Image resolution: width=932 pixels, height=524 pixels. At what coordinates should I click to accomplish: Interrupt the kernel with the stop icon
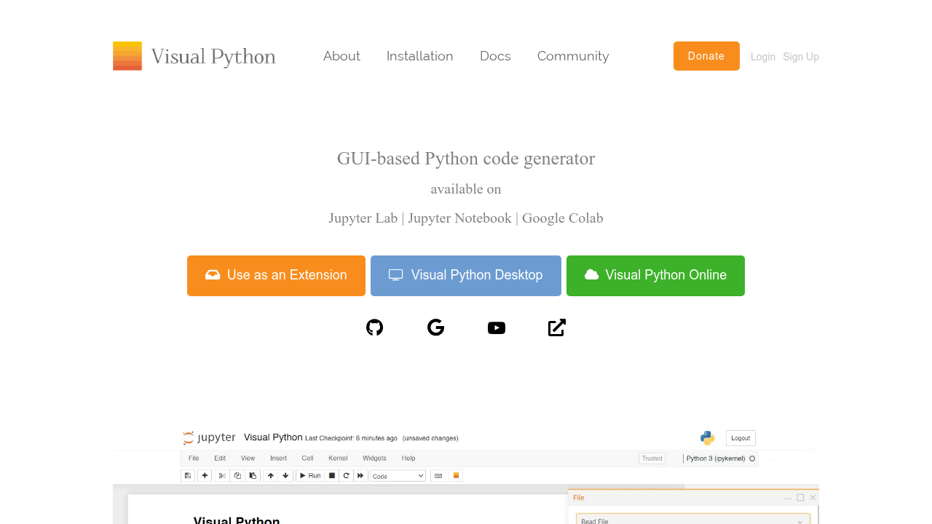(332, 475)
